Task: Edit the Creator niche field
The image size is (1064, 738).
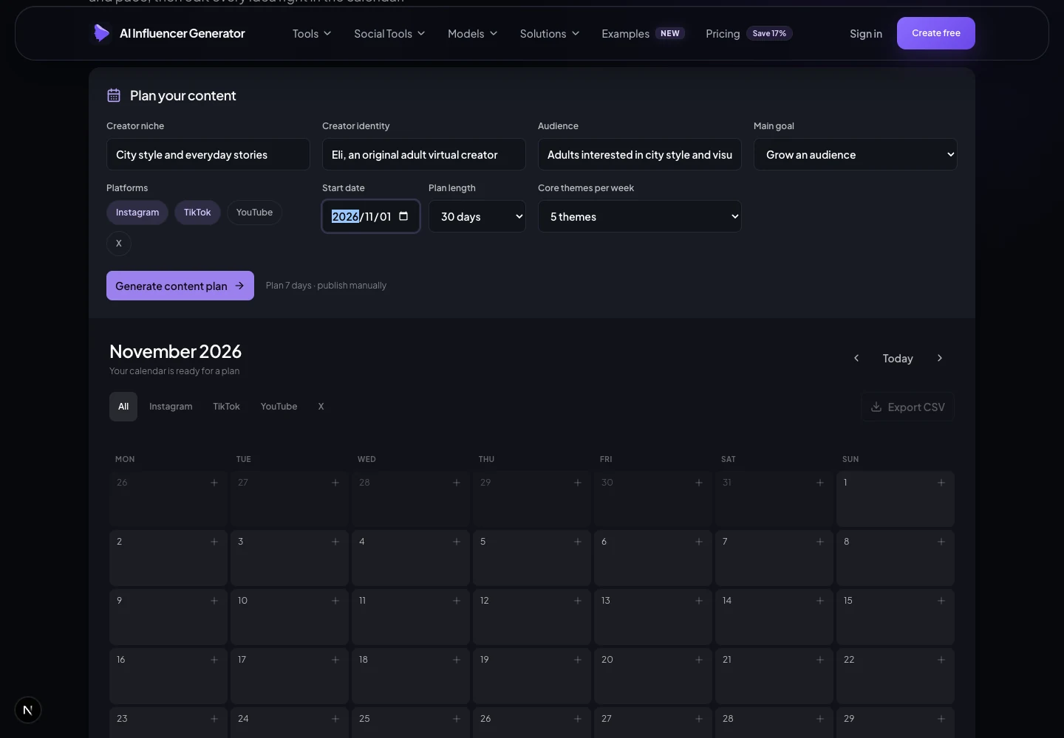Action: pyautogui.click(x=208, y=154)
